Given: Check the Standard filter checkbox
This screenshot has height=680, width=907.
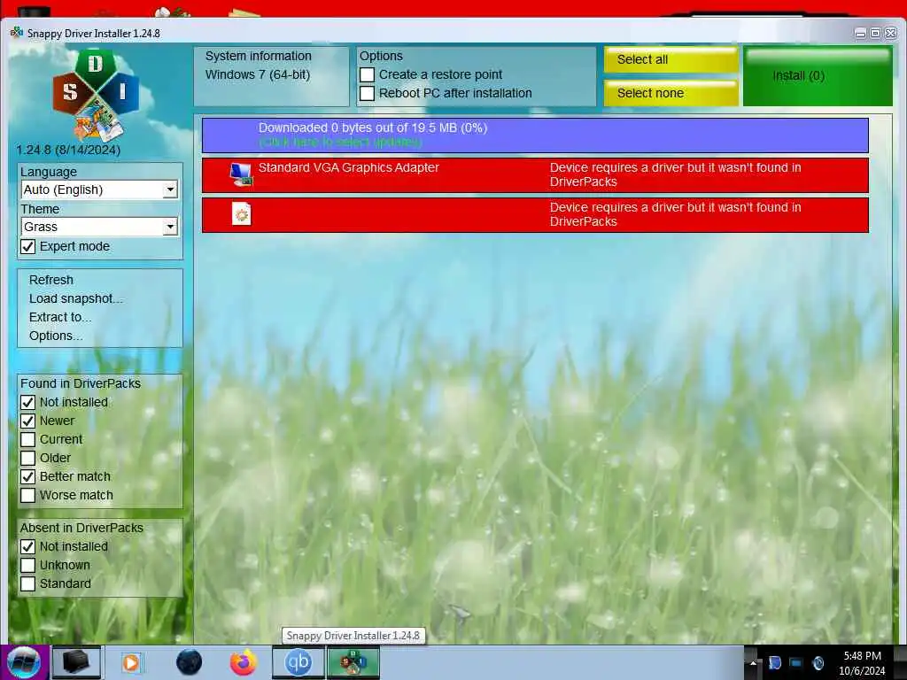Looking at the screenshot, I should pyautogui.click(x=27, y=583).
